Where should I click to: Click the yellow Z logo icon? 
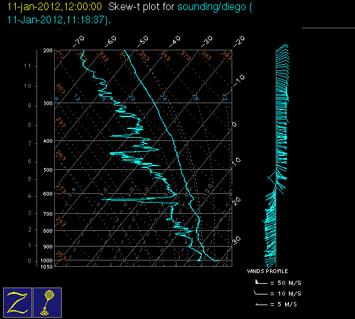18,303
